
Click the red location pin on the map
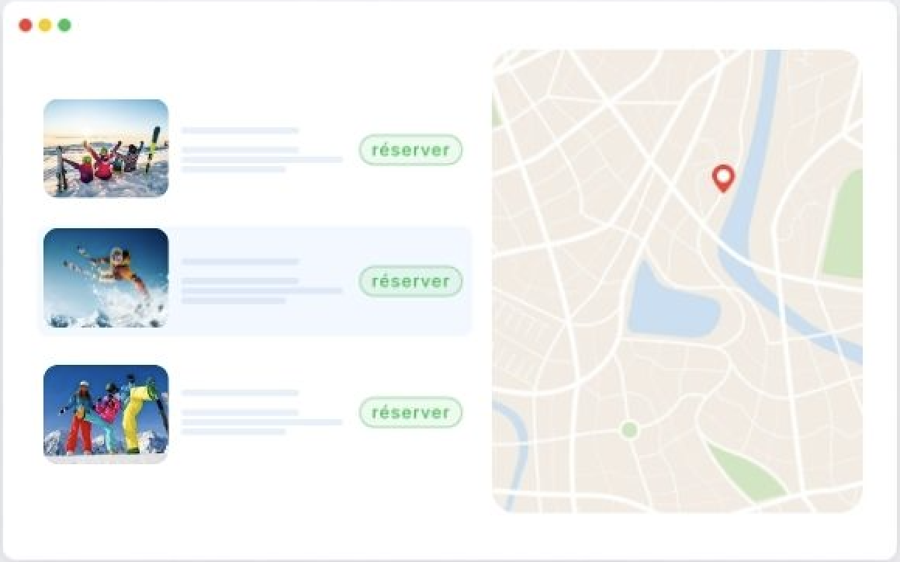tap(723, 178)
